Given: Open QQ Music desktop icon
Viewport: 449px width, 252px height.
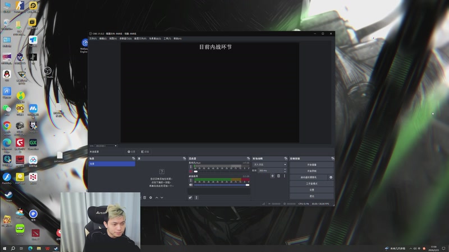Looking at the screenshot, I should coord(20,96).
